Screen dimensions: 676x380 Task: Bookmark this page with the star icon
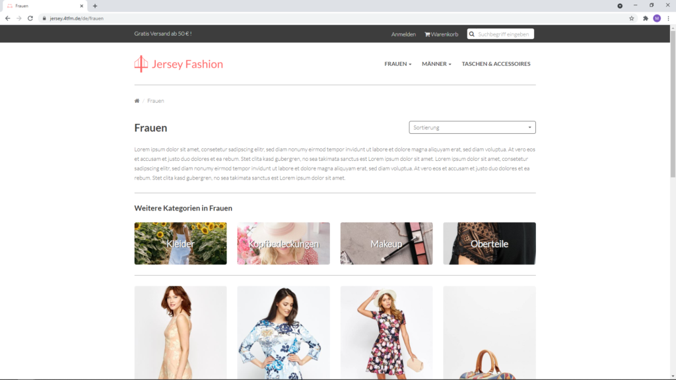[631, 18]
